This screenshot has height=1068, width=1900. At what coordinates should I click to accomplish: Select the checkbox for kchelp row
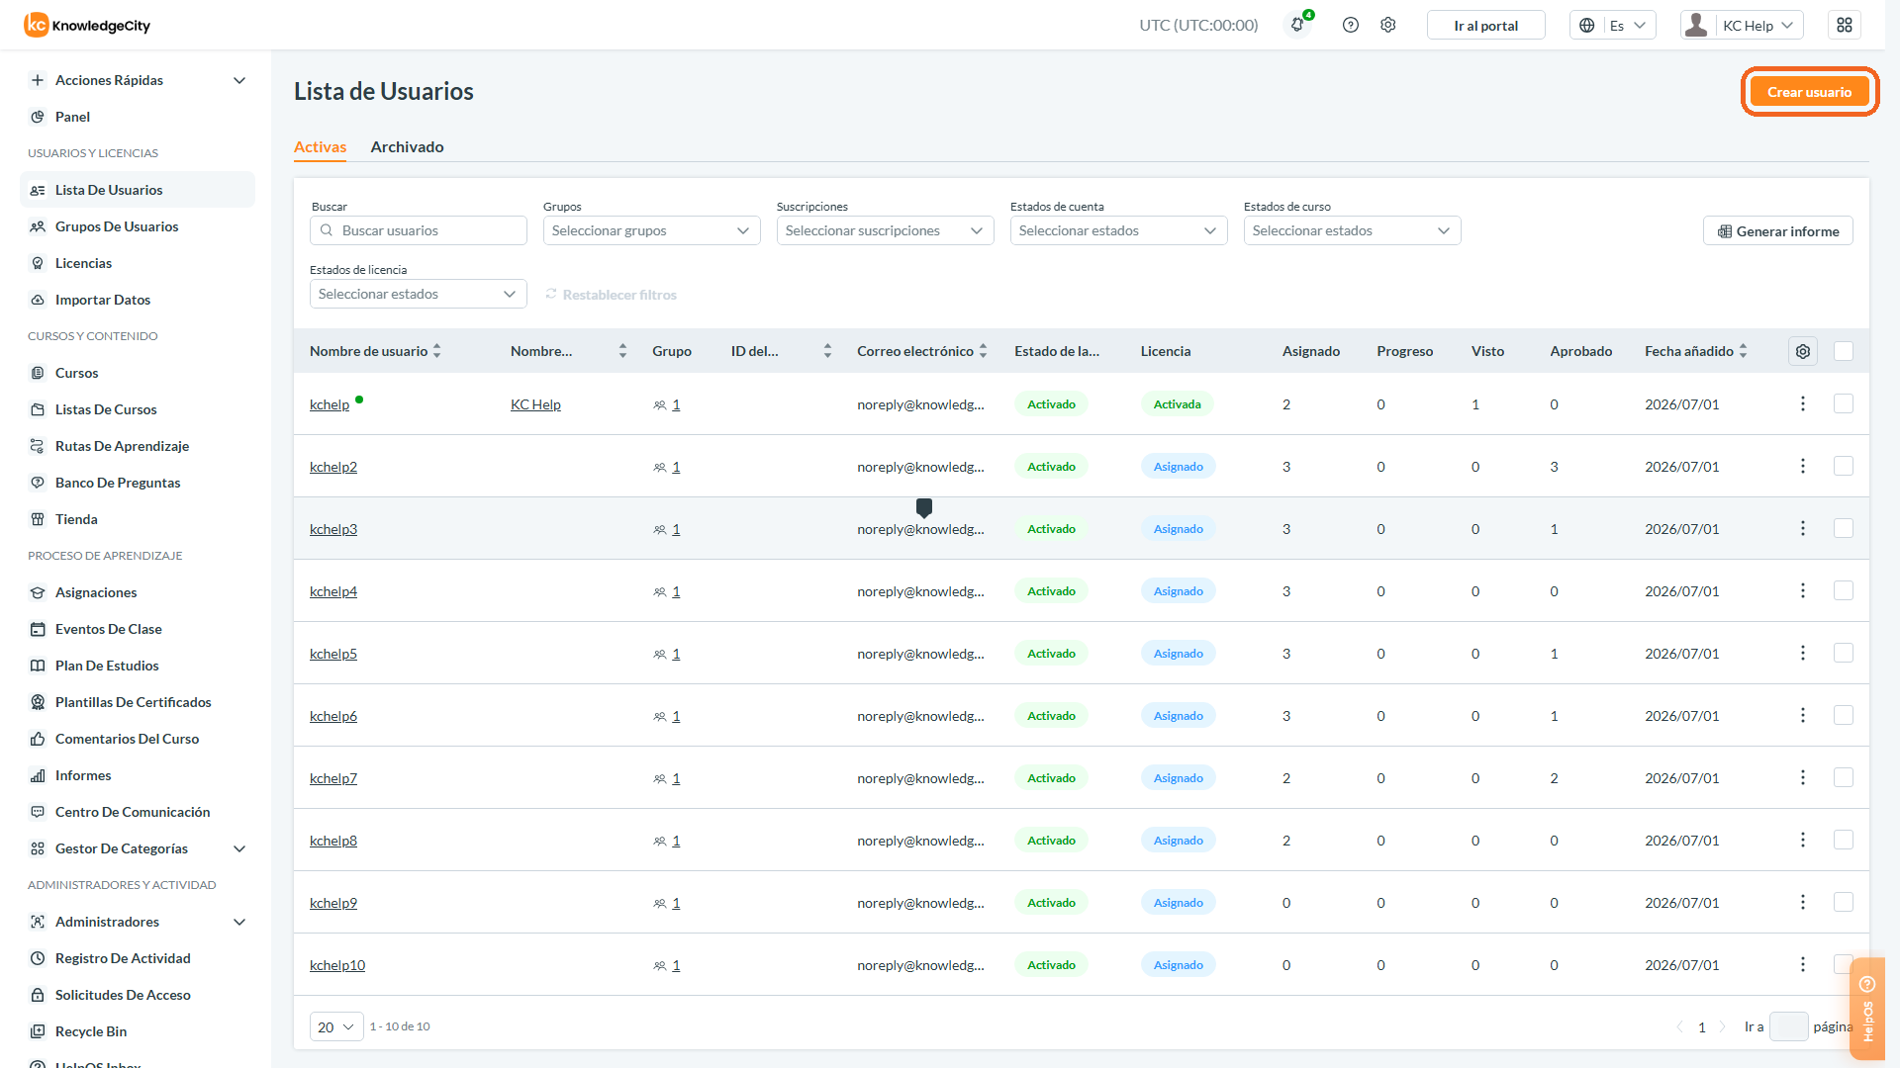pyautogui.click(x=1844, y=403)
